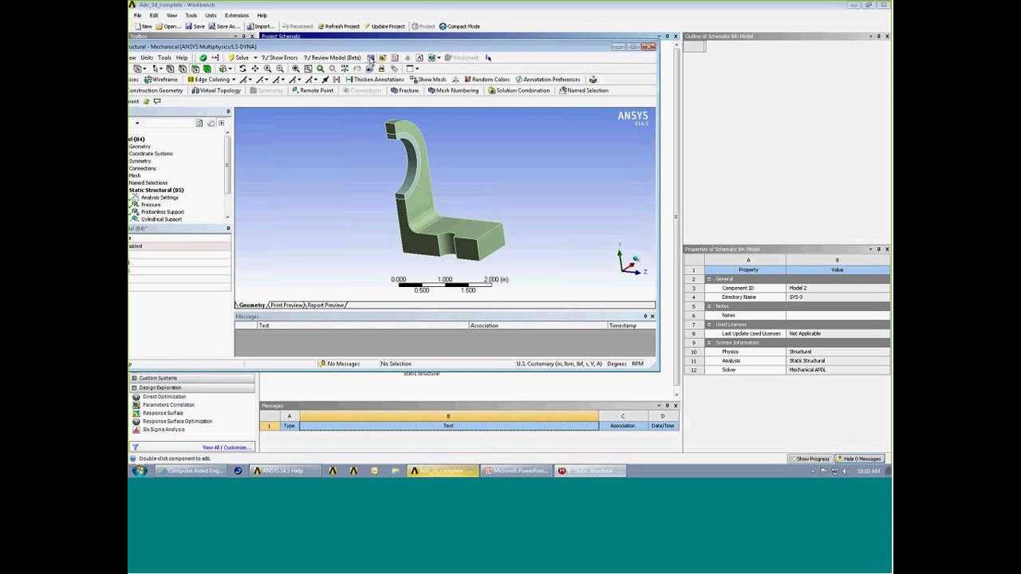Click Show Errors in Mechanical toolbar

tap(280, 57)
